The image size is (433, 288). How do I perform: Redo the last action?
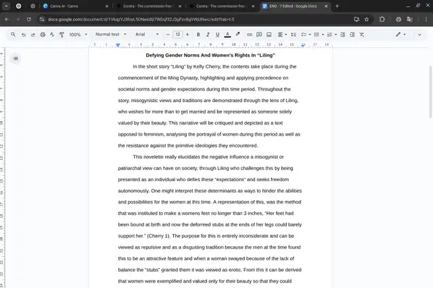click(33, 34)
